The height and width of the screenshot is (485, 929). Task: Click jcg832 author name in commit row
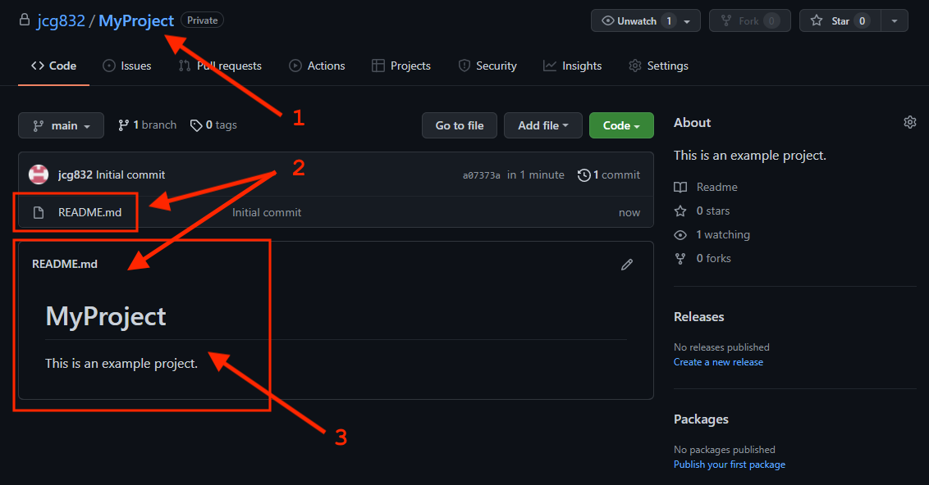(76, 175)
